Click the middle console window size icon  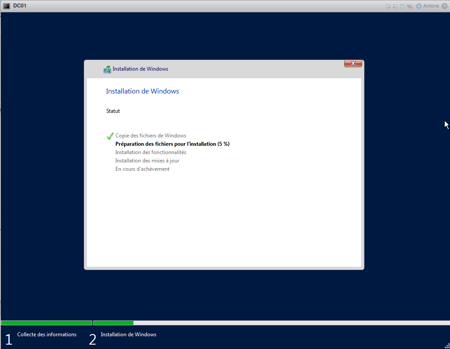coord(395,6)
